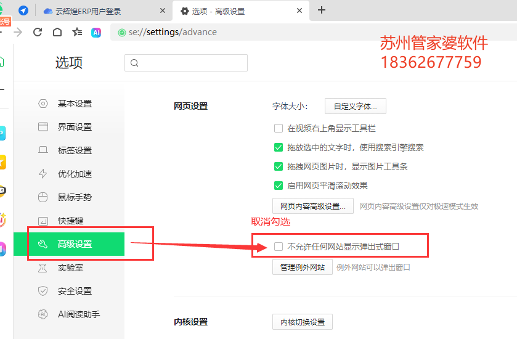The image size is (517, 339).
Task: Open 基本设置 in the sidebar
Action: [69, 104]
